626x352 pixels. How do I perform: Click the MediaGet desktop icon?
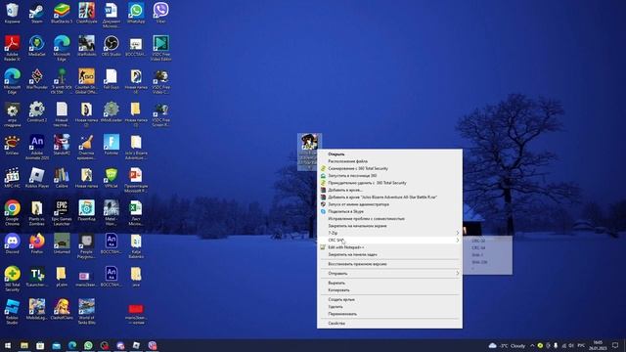[x=37, y=46]
